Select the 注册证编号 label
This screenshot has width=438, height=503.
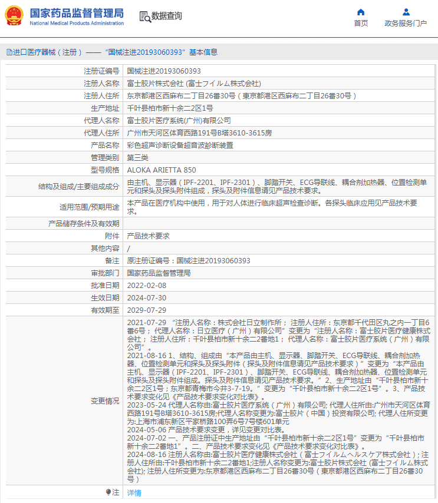click(101, 71)
